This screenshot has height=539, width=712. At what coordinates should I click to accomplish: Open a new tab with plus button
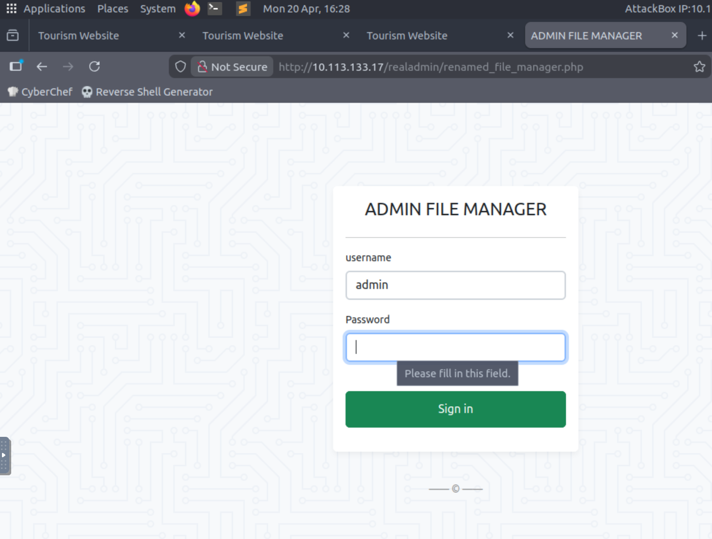point(702,36)
